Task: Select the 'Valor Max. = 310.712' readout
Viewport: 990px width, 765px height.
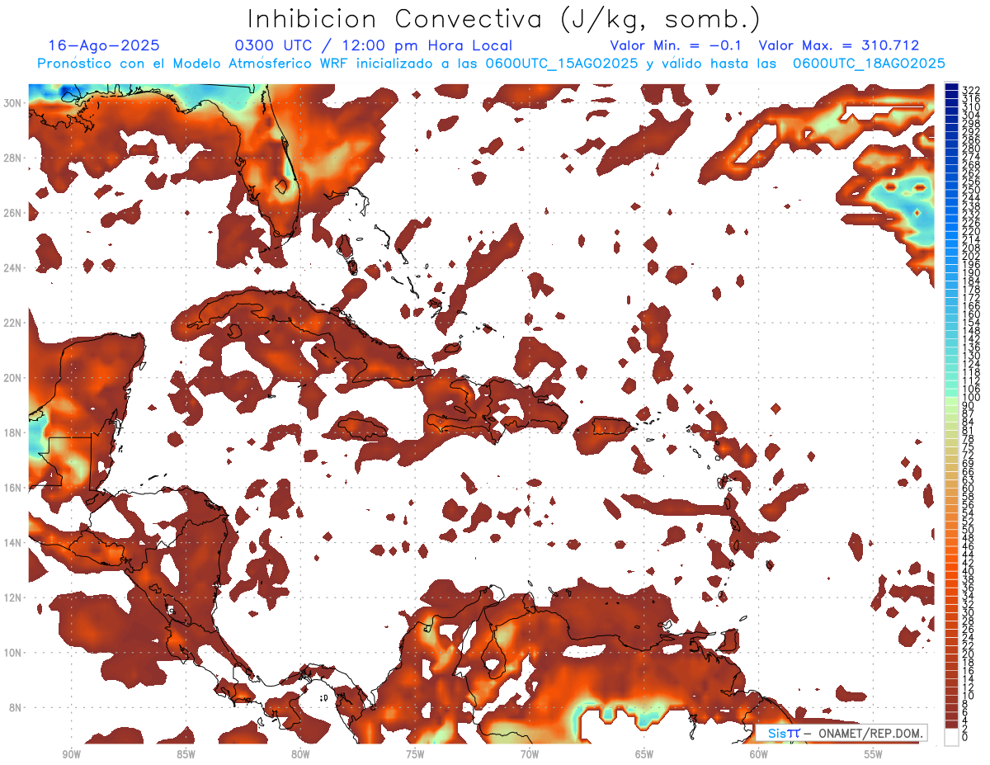Action: pyautogui.click(x=839, y=46)
